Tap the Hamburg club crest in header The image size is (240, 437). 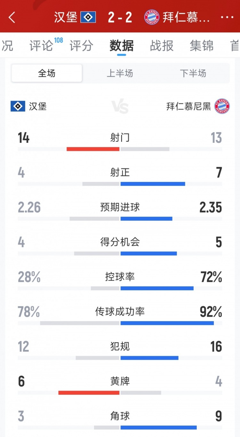coord(91,18)
